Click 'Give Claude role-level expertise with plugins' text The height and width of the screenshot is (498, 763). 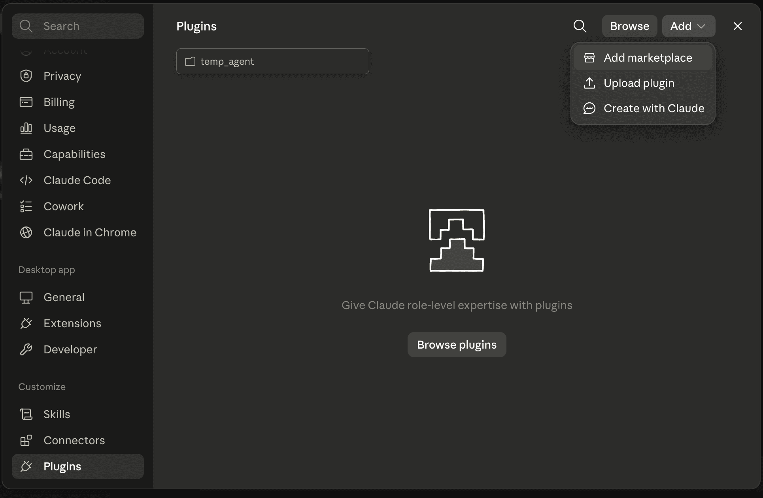[457, 305]
